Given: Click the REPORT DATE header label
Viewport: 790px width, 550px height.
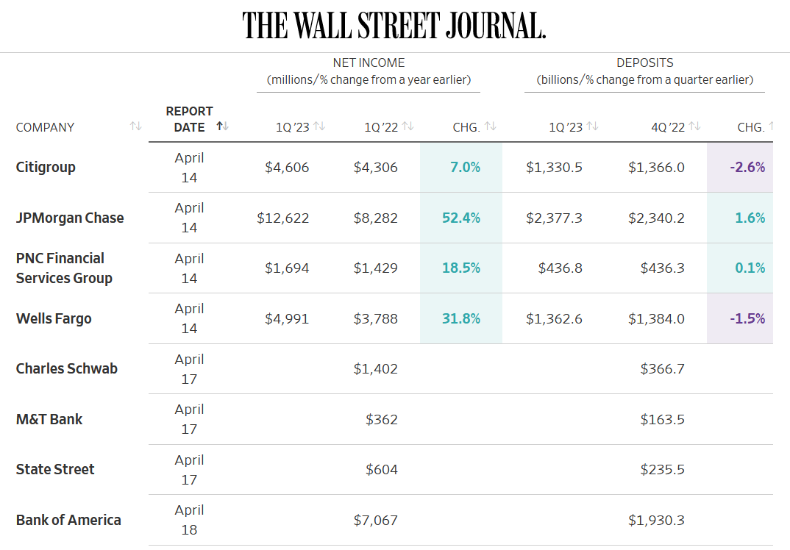Looking at the screenshot, I should 190,119.
